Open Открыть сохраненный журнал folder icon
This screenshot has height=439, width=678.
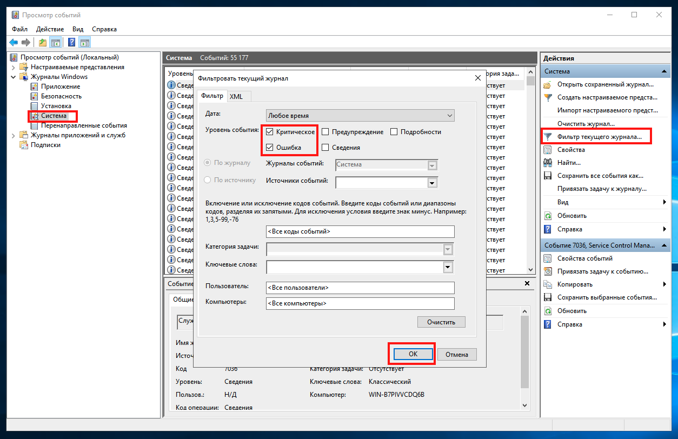[548, 84]
